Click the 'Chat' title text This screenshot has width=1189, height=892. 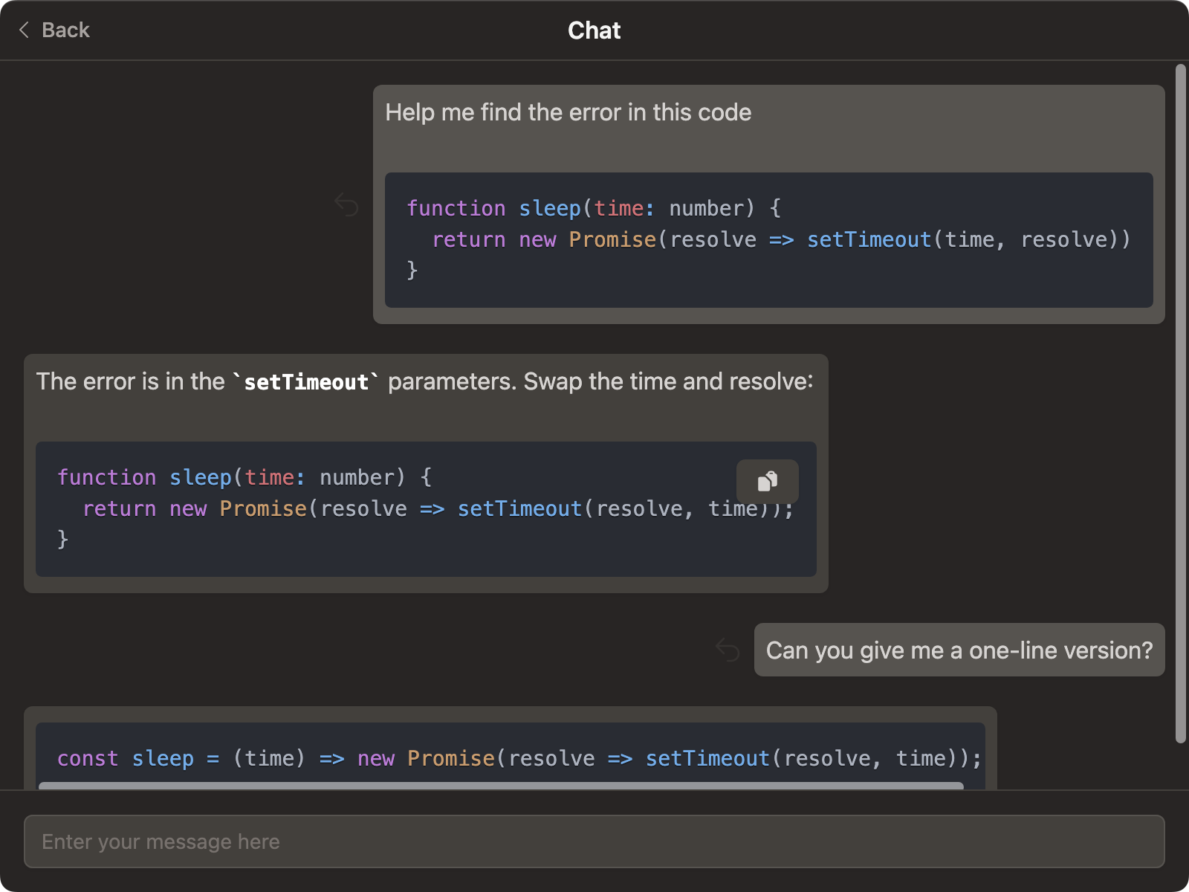pos(594,30)
